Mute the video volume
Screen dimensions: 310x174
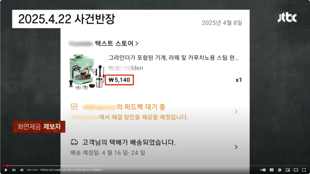(x=22, y=170)
